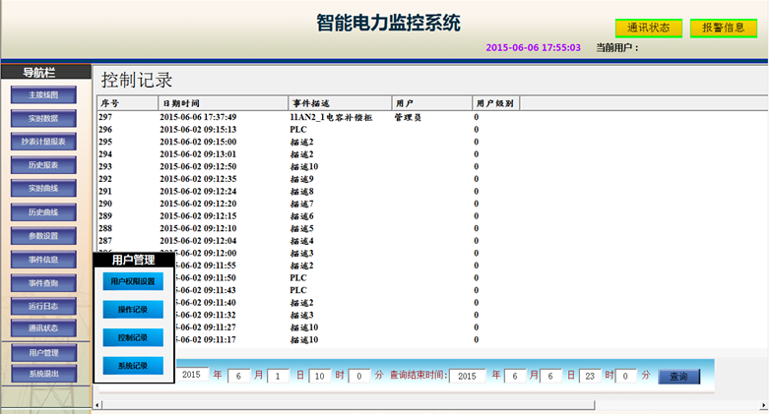Open 历史曲线 view
Viewport: 774px width, 414px height.
pyautogui.click(x=43, y=212)
